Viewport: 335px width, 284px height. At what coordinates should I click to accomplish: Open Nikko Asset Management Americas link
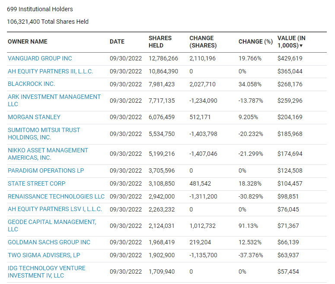click(48, 154)
